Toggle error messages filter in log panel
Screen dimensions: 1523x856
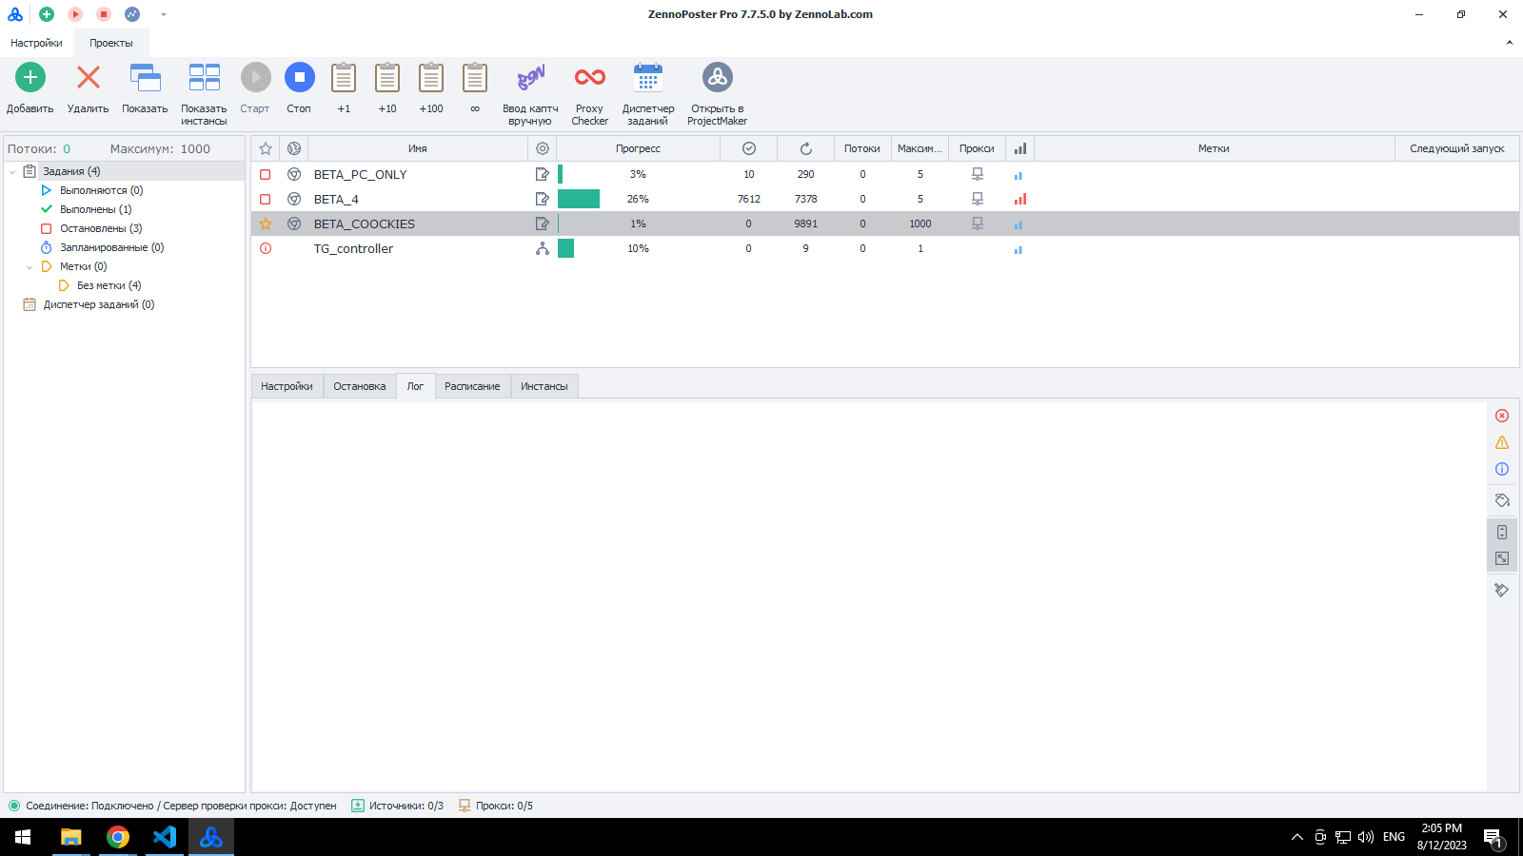pyautogui.click(x=1502, y=416)
